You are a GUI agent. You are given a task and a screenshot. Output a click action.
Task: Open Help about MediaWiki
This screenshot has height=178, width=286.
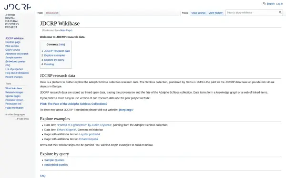17,73
